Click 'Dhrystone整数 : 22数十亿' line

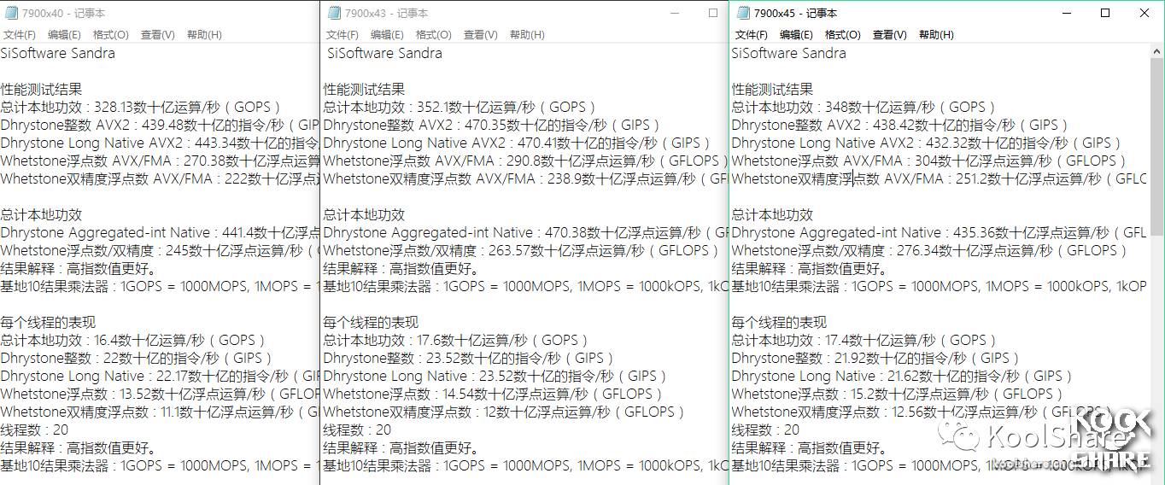point(137,358)
